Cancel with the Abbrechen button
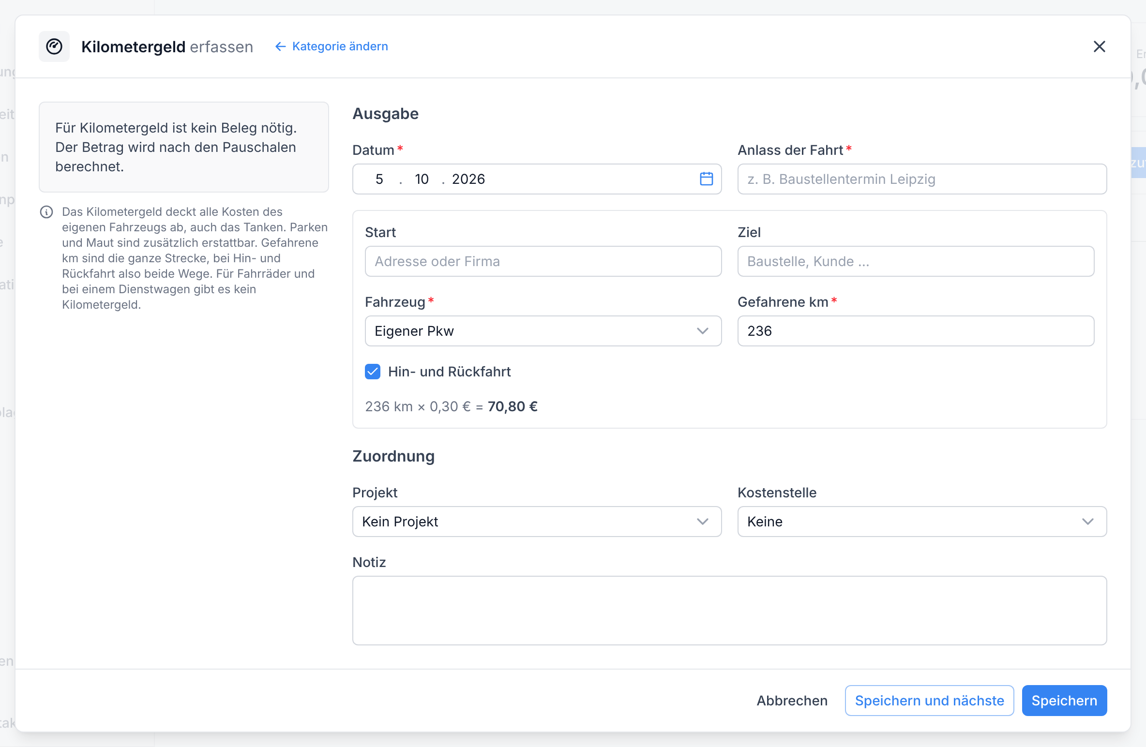This screenshot has width=1146, height=747. [792, 701]
